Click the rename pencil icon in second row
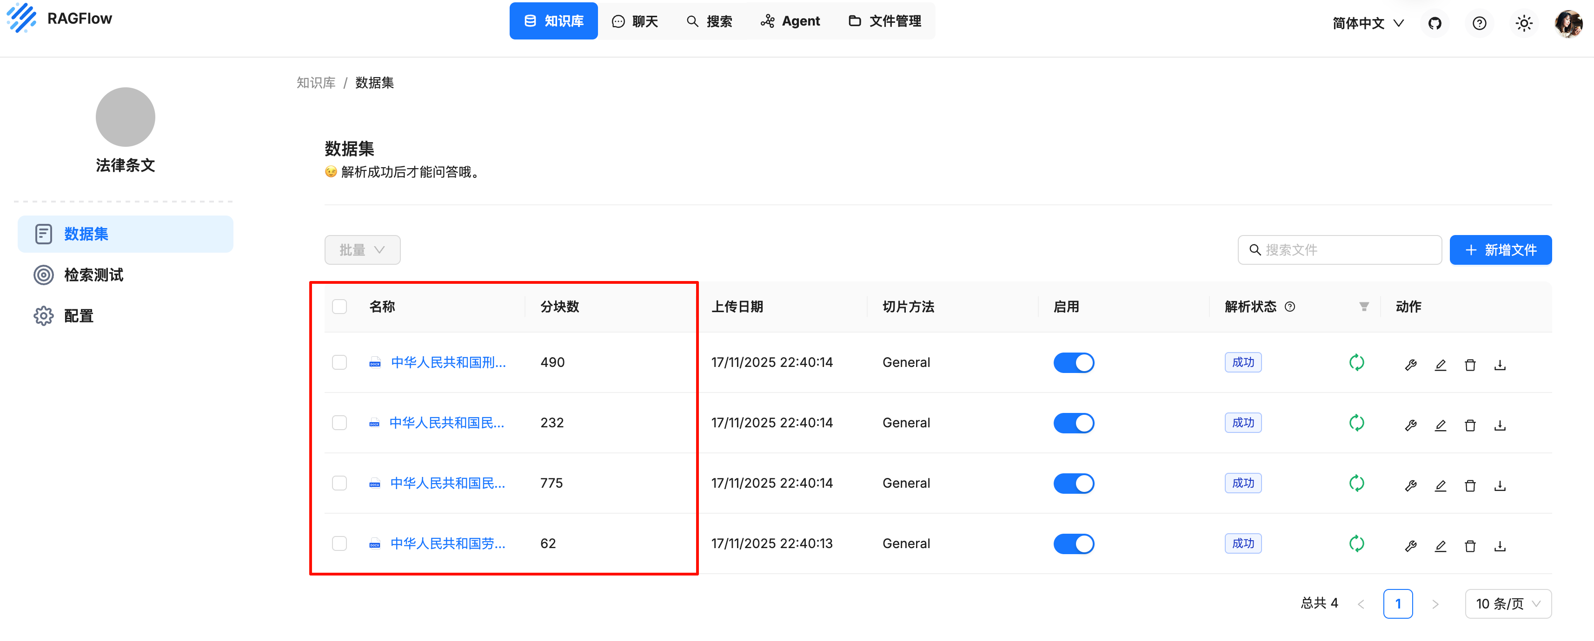1594x641 pixels. (x=1440, y=425)
